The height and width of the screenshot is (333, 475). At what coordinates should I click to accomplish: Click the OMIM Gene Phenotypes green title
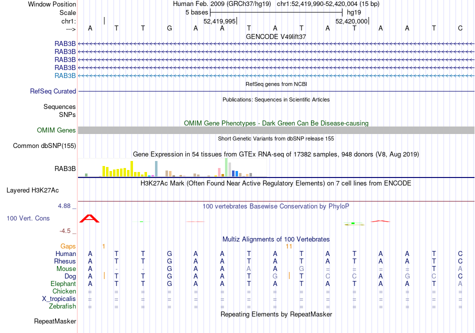pyautogui.click(x=276, y=123)
